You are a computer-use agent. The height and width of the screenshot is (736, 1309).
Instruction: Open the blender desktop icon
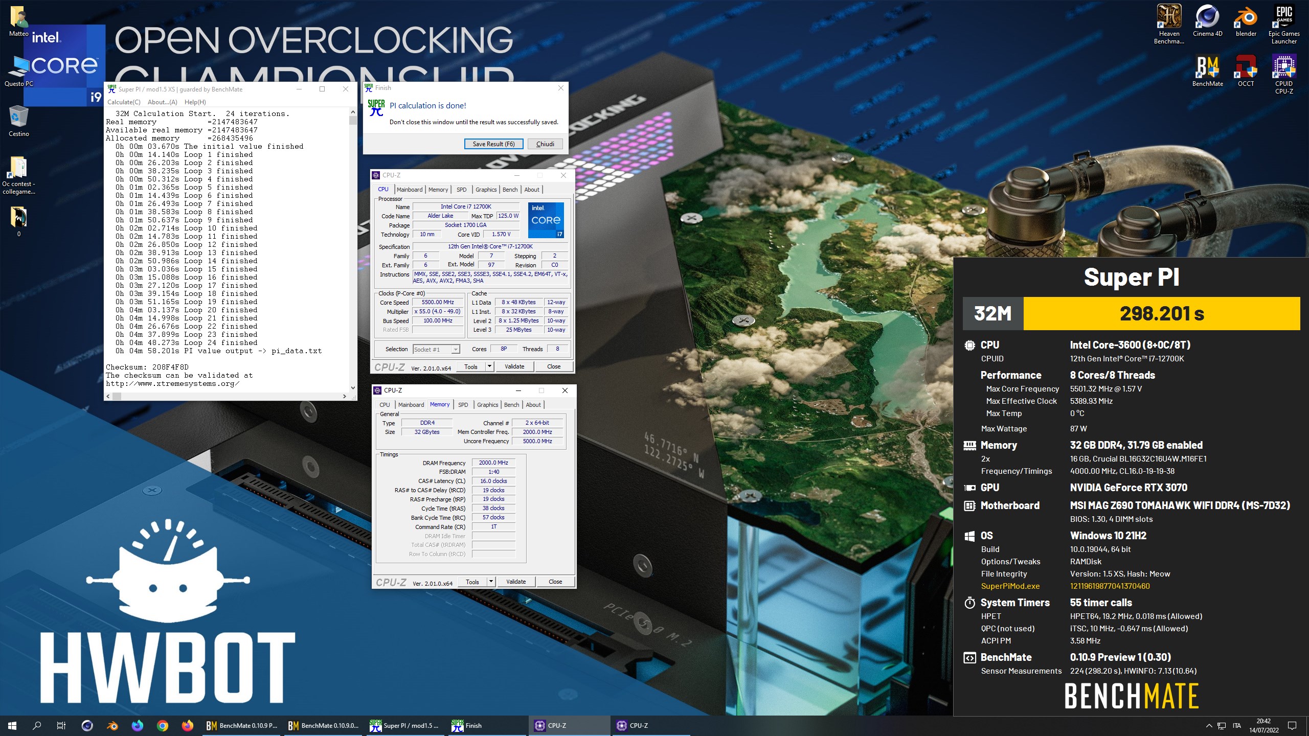(x=1246, y=21)
